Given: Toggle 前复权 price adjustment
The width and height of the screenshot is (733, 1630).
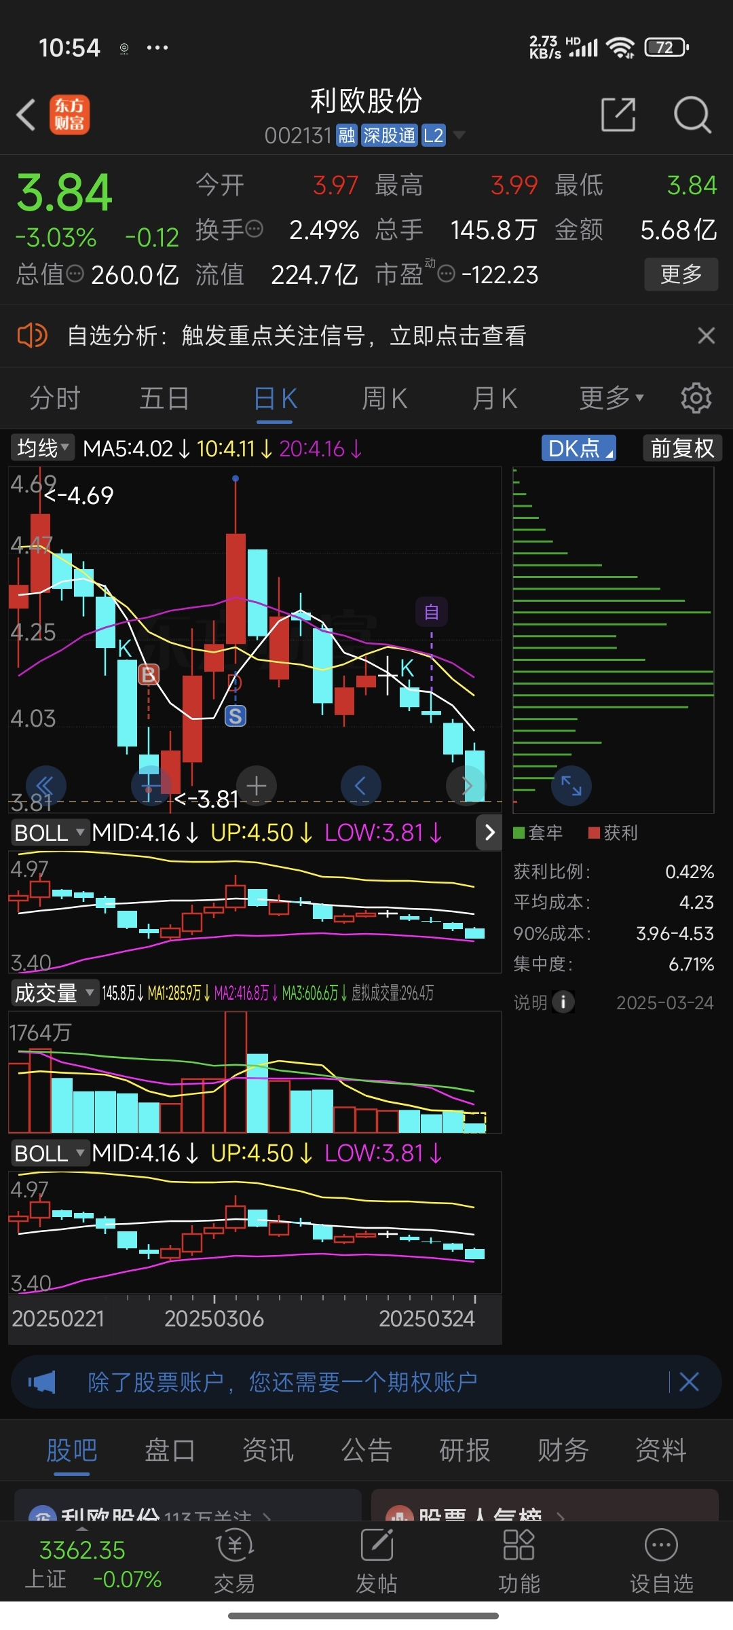Looking at the screenshot, I should coord(682,448).
